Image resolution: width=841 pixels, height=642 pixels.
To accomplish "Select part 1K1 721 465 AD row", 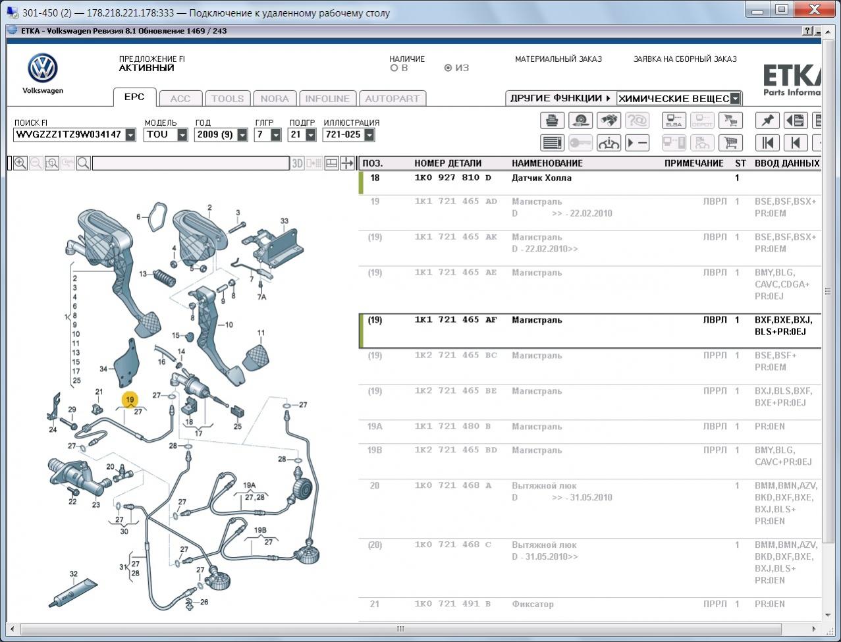I will coord(589,213).
